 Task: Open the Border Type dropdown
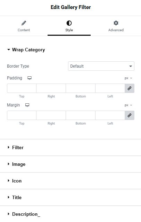click(x=101, y=66)
